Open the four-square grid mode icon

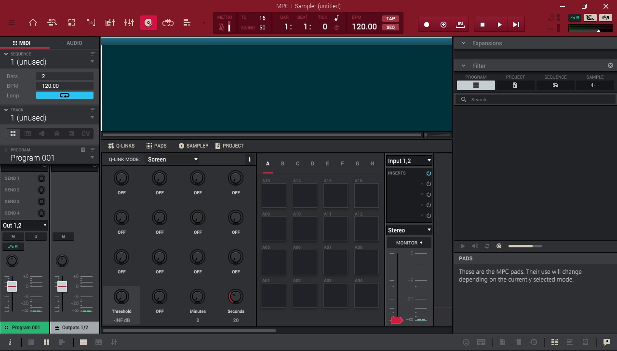coord(71,23)
